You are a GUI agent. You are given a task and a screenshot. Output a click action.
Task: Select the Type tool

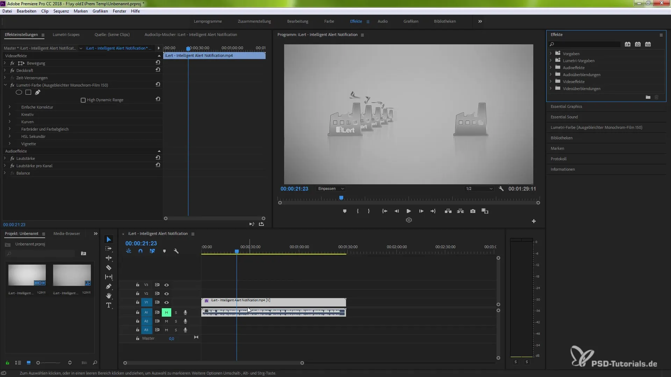coord(109,305)
